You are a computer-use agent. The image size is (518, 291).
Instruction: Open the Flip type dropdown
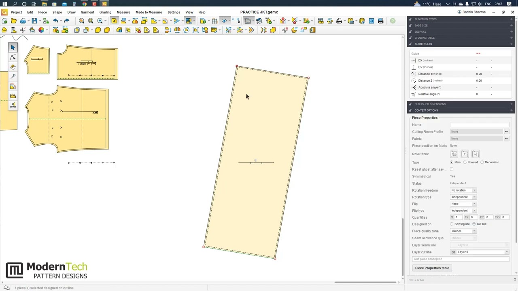[463, 211]
